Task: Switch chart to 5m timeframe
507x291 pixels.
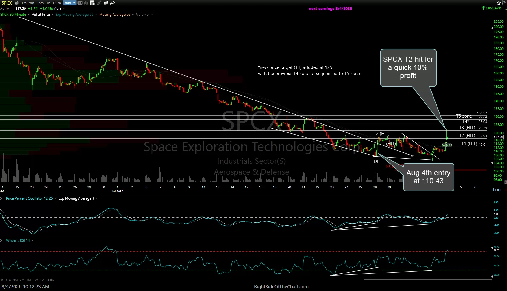Action: point(32,3)
